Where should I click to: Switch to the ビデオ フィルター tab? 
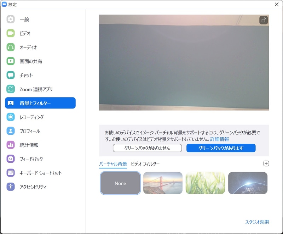(x=145, y=164)
